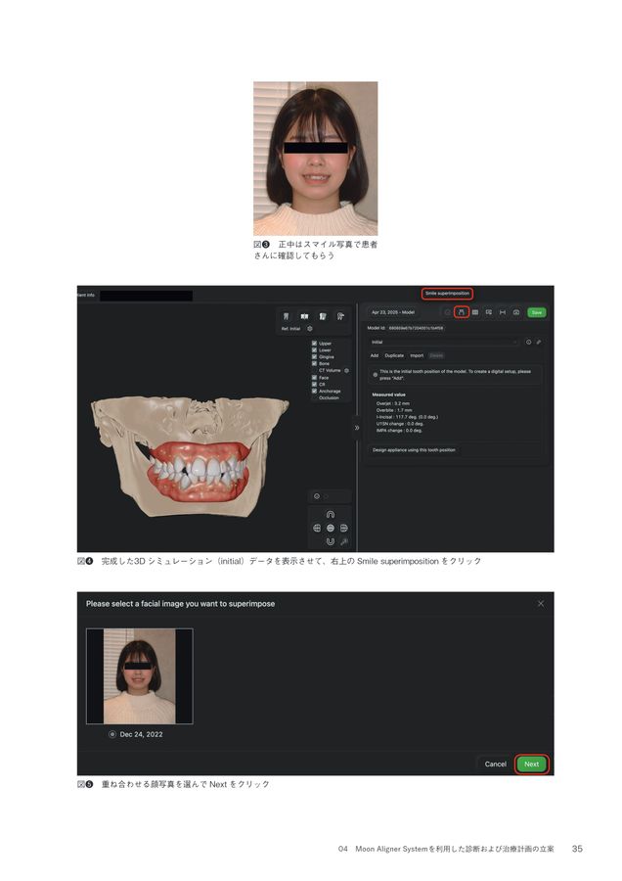Viewport: 622px width, 881px height.
Task: Click the green Save button
Action: (x=537, y=312)
